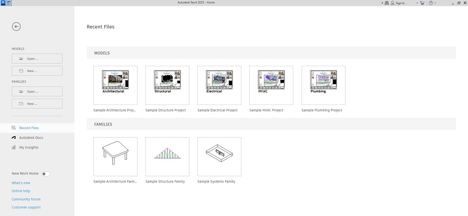This screenshot has height=216, width=468.
Task: Click the Revit R application logo
Action: coord(3,3)
